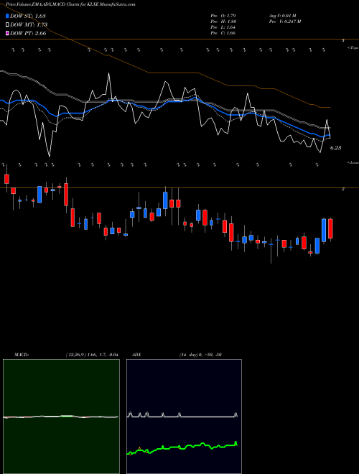This screenshot has height=474, width=359.
Task: Click the 'Pre H: 1.89' high value
Action: point(223,22)
